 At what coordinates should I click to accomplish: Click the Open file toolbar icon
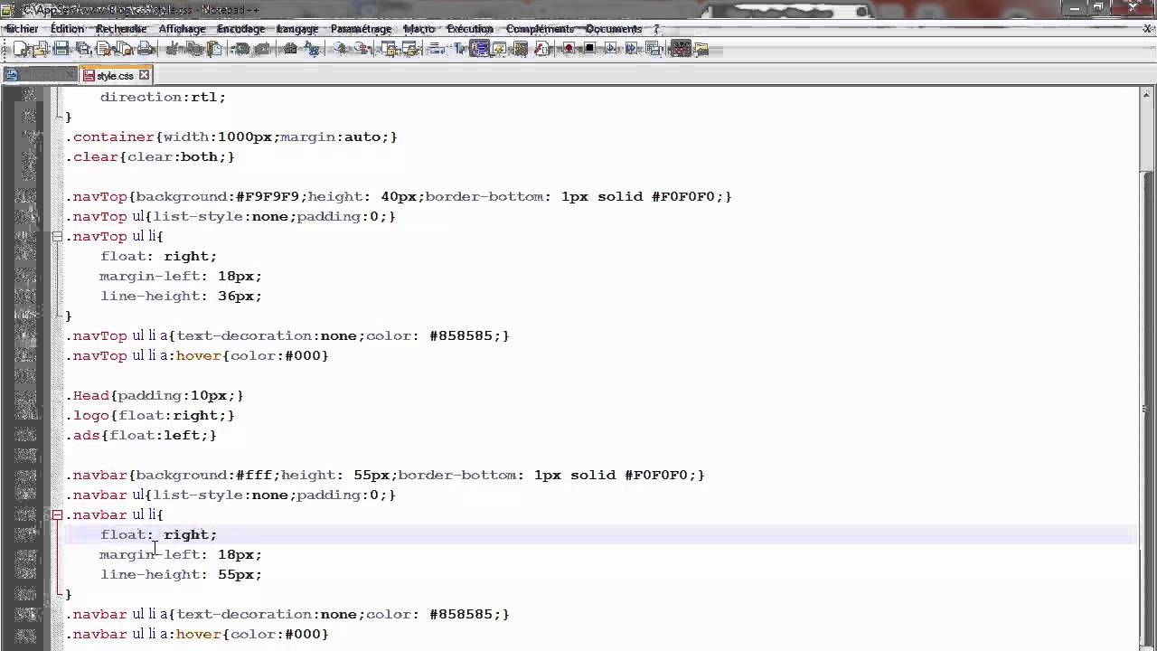pos(41,49)
